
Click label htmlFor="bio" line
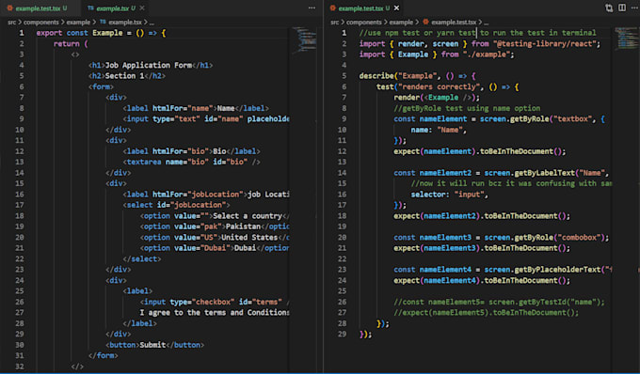(191, 151)
